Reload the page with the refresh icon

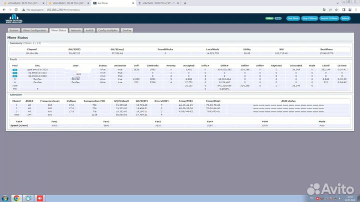[x=16, y=9]
